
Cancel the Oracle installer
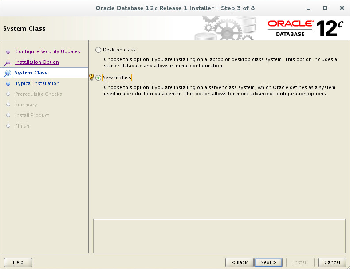coord(332,262)
